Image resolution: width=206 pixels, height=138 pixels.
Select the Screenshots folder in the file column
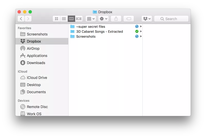106,36
